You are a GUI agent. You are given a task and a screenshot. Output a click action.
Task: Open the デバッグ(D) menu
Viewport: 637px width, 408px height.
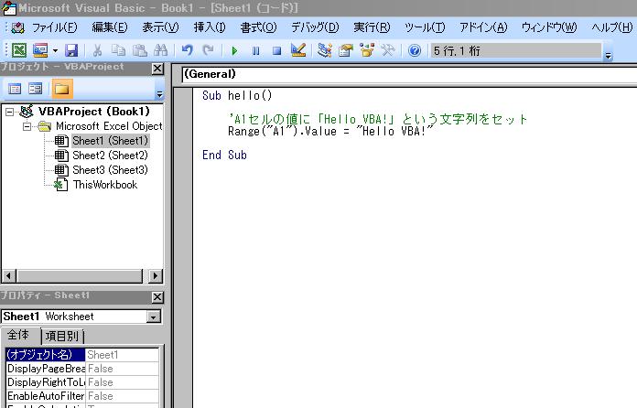click(315, 27)
